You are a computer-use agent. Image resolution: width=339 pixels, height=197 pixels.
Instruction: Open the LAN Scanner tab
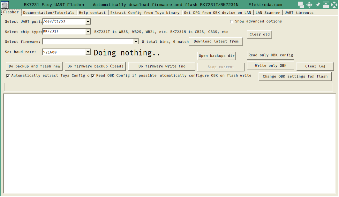(x=268, y=13)
